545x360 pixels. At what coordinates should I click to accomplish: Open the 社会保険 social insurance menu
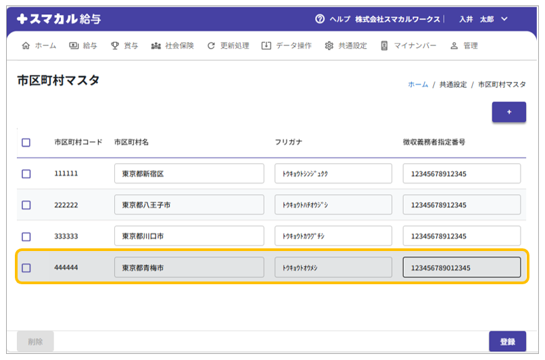[172, 46]
